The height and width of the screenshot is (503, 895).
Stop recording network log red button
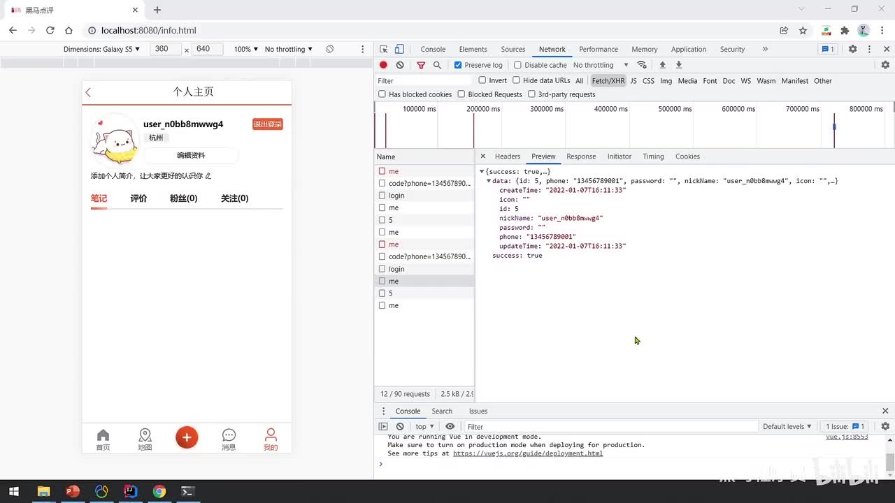pos(383,65)
